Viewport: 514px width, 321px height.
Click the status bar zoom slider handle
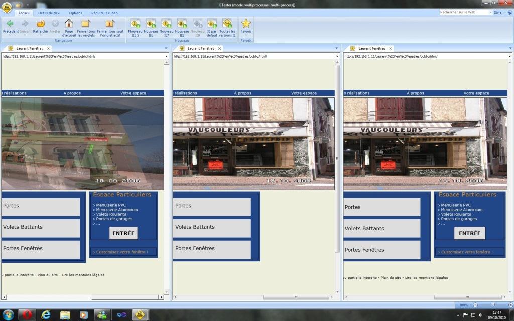tap(493, 305)
